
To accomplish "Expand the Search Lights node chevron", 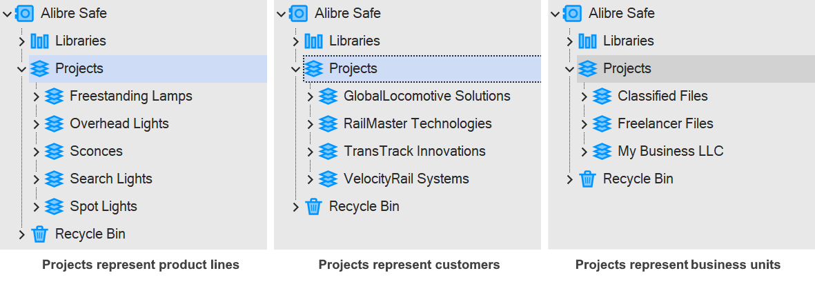I will tap(37, 179).
